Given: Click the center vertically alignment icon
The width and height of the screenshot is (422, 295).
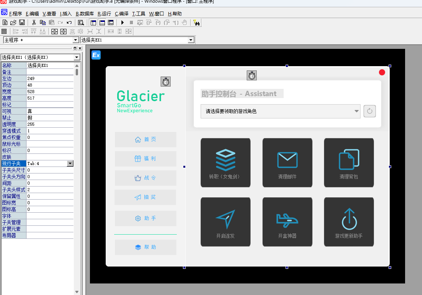Looking at the screenshot, I should (x=63, y=32).
